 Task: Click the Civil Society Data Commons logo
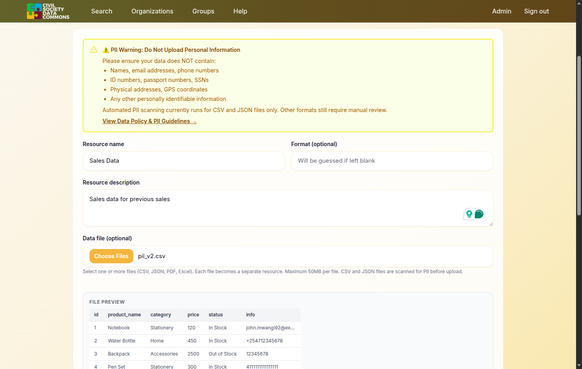[48, 11]
